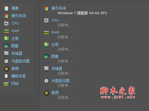
Task: Click 分析中 status under 音频
Action: click(x=66, y=97)
